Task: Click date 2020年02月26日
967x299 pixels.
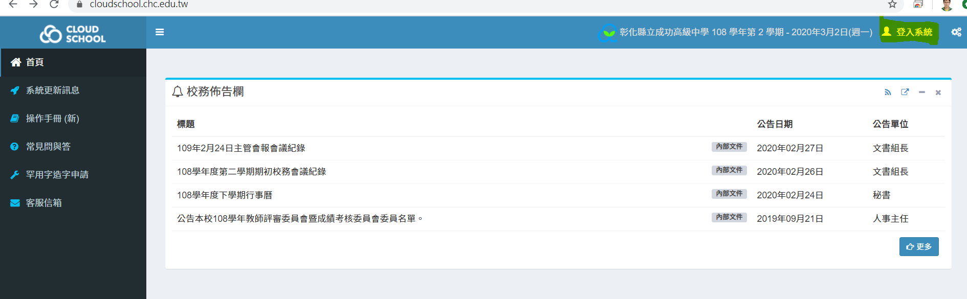Action: pos(790,172)
